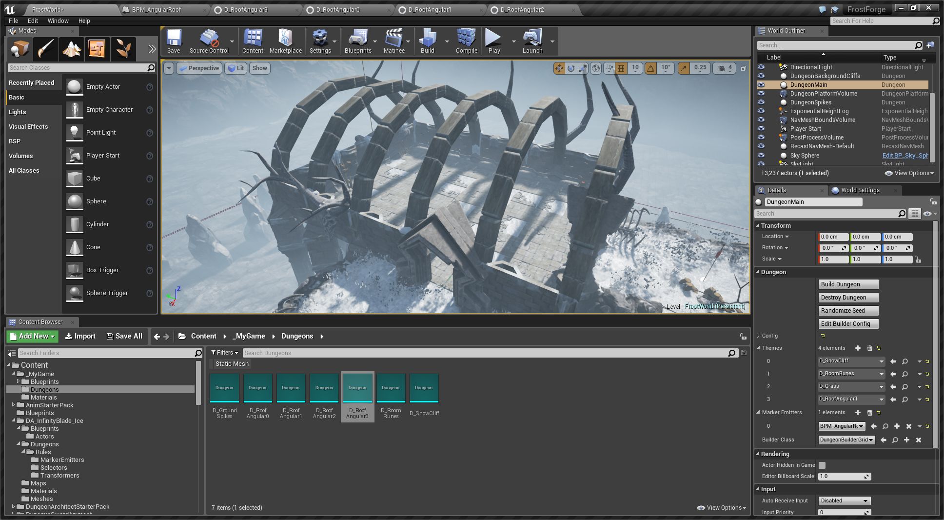Select Landscape mode icon

tap(72, 49)
